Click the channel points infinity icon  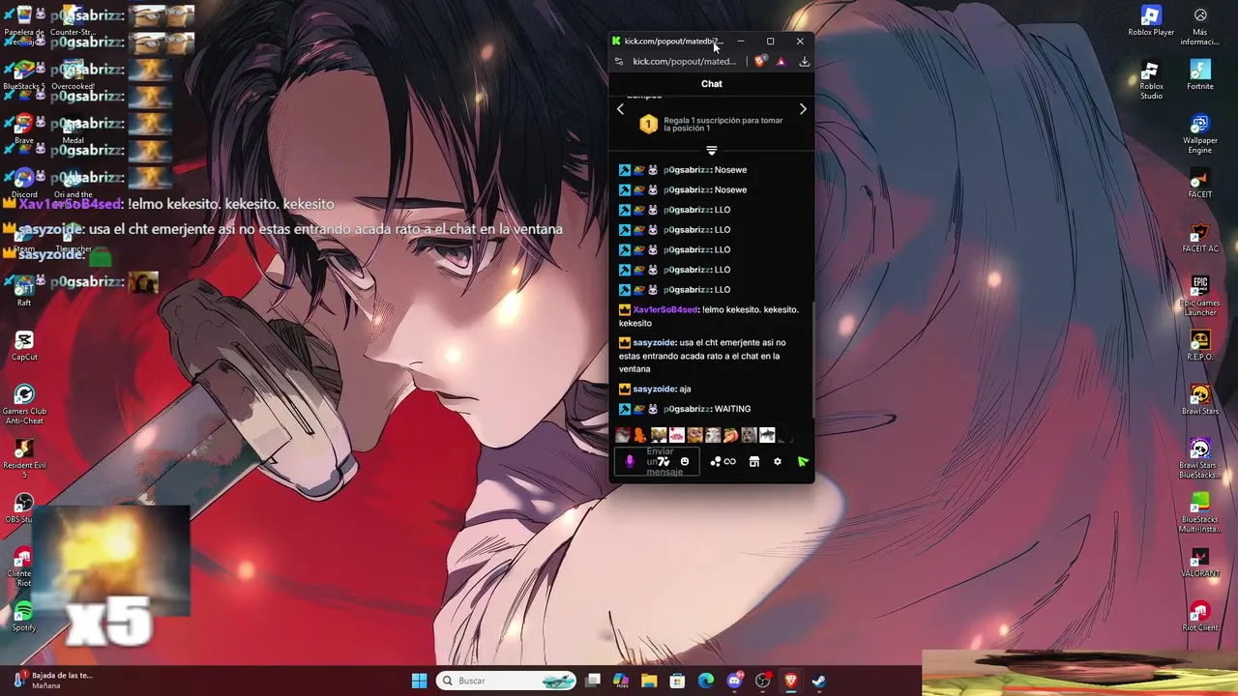point(730,462)
